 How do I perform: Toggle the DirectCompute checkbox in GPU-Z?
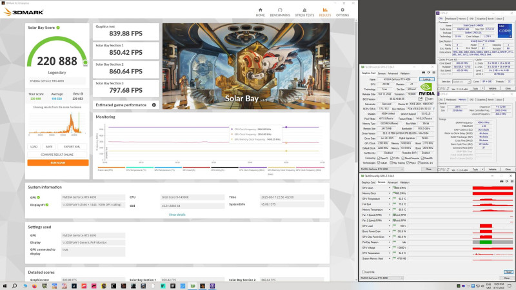(x=404, y=158)
